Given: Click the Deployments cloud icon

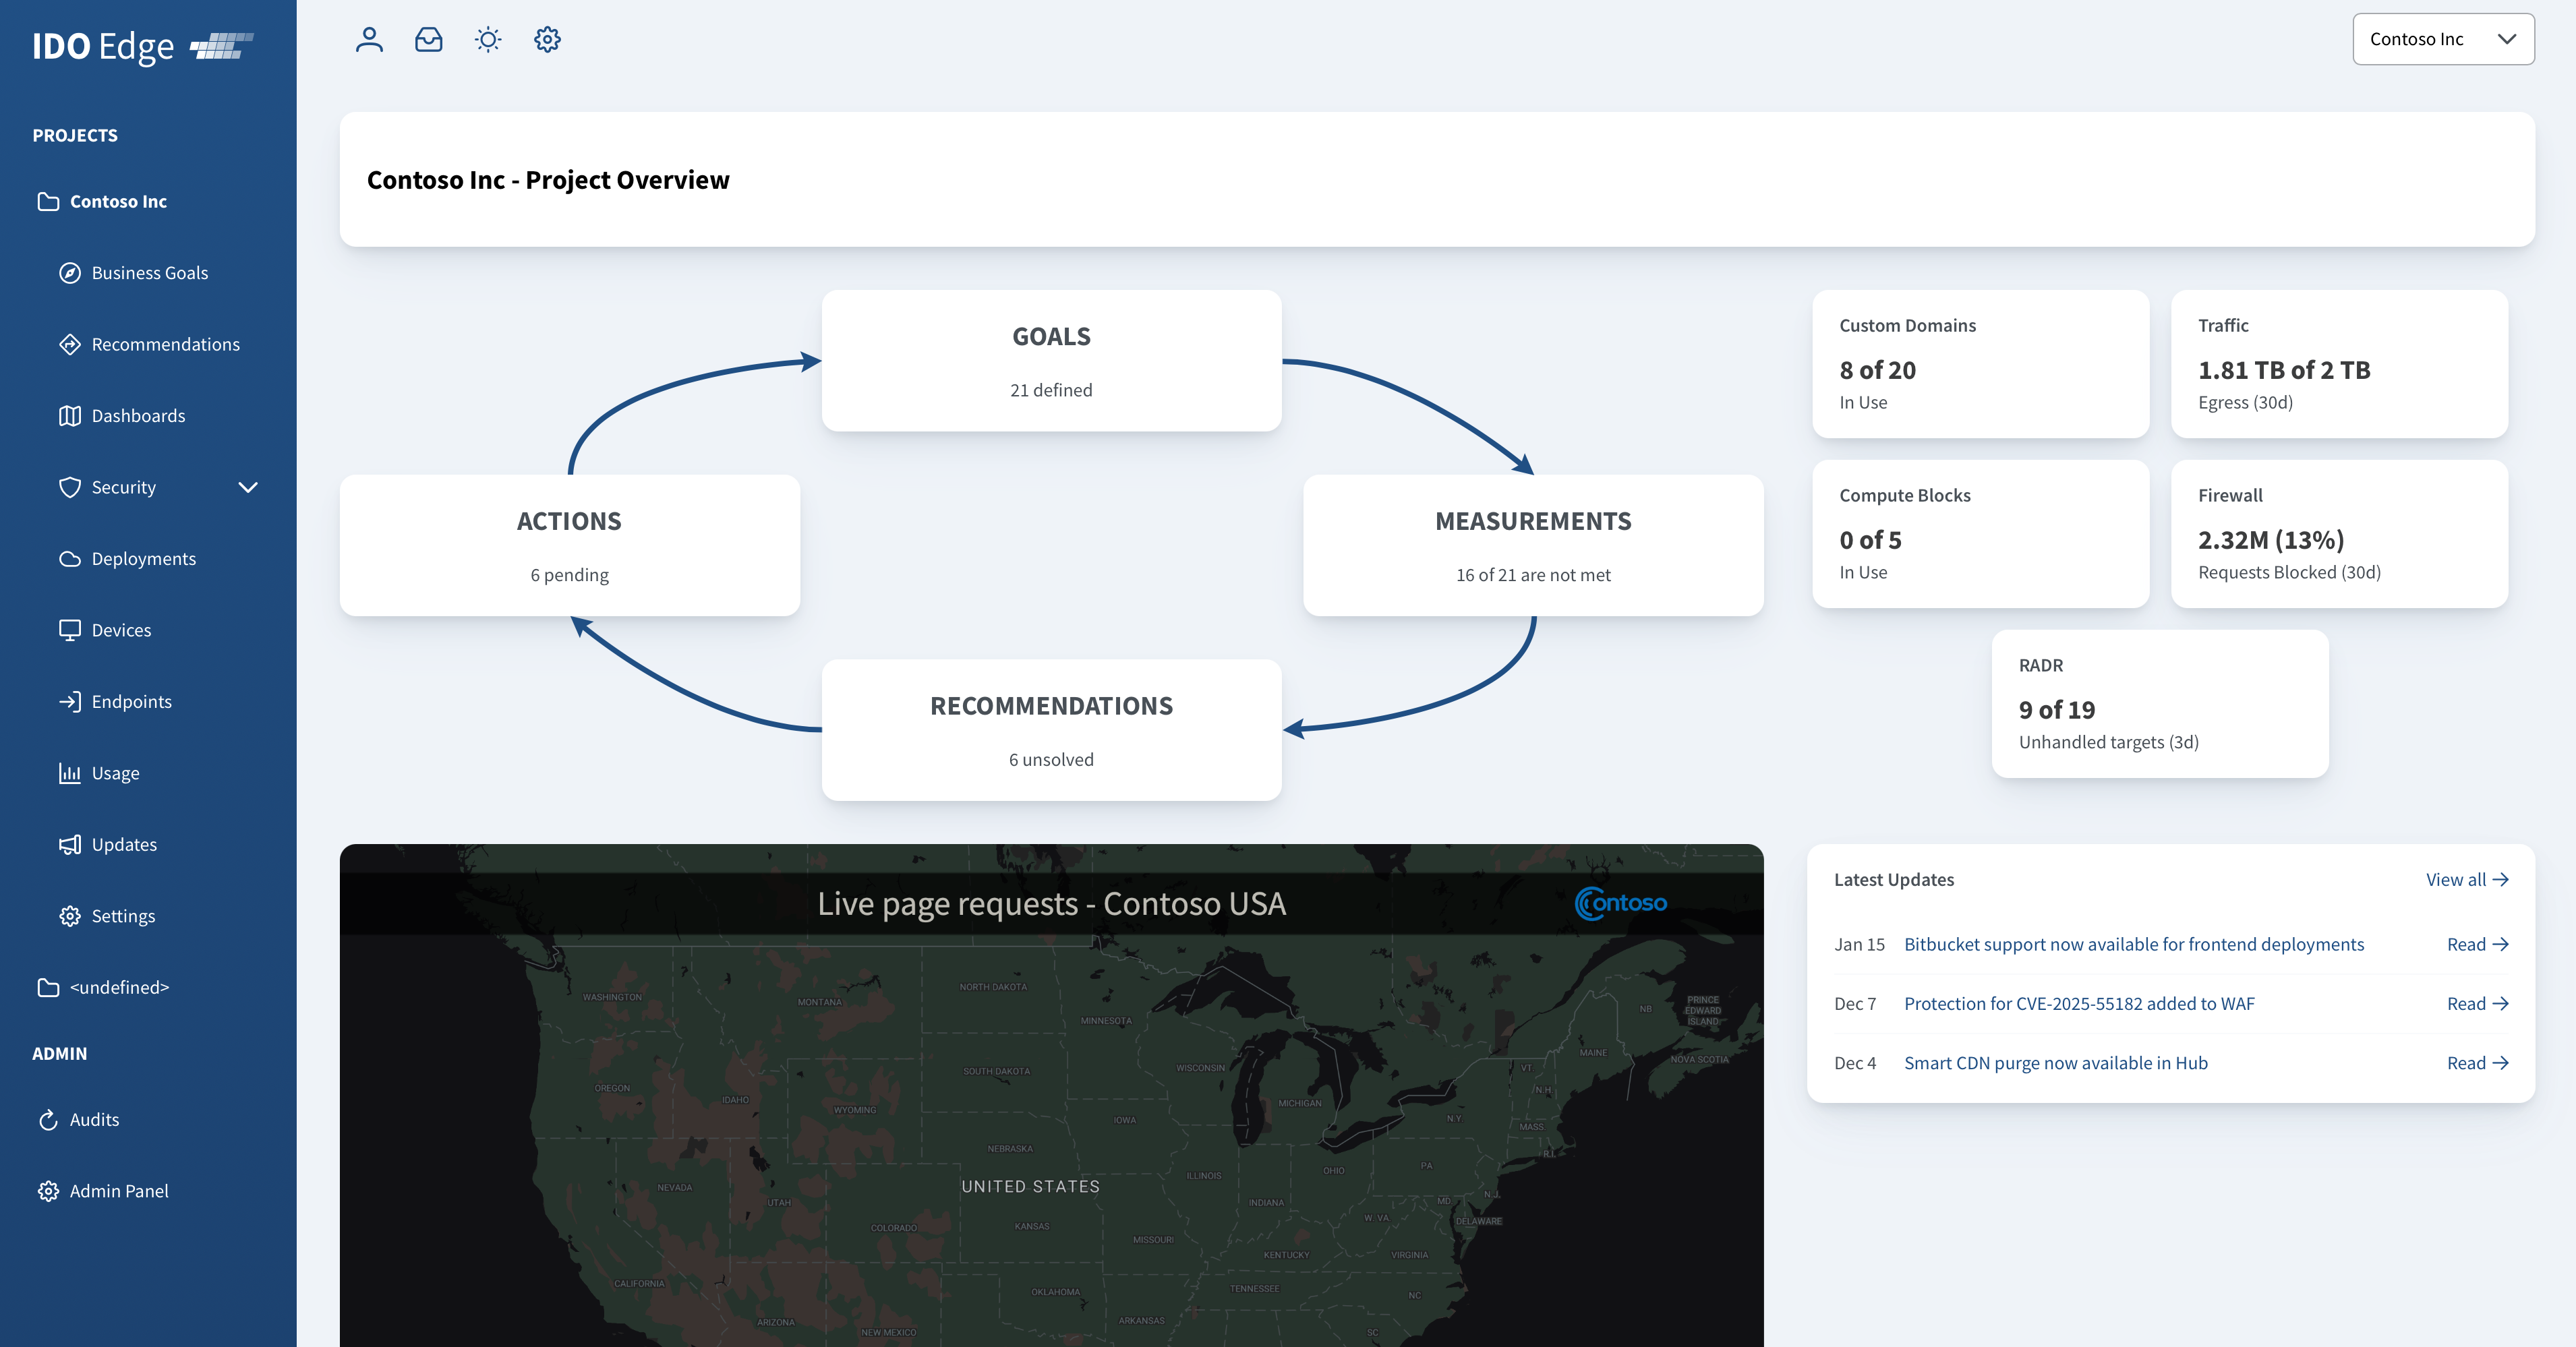Looking at the screenshot, I should pos(70,559).
